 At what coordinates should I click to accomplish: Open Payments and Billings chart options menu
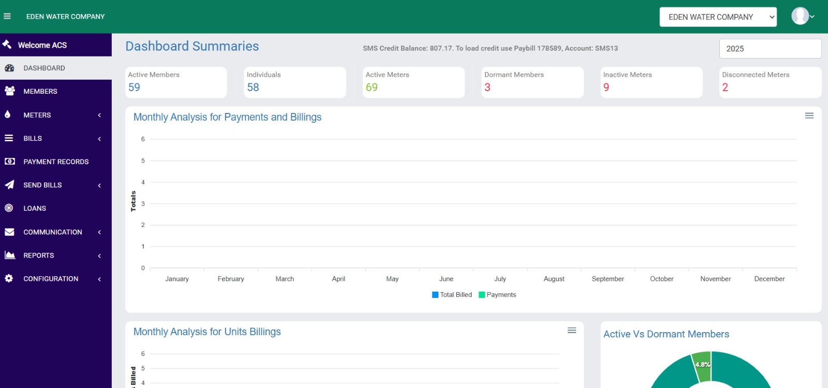coord(809,116)
